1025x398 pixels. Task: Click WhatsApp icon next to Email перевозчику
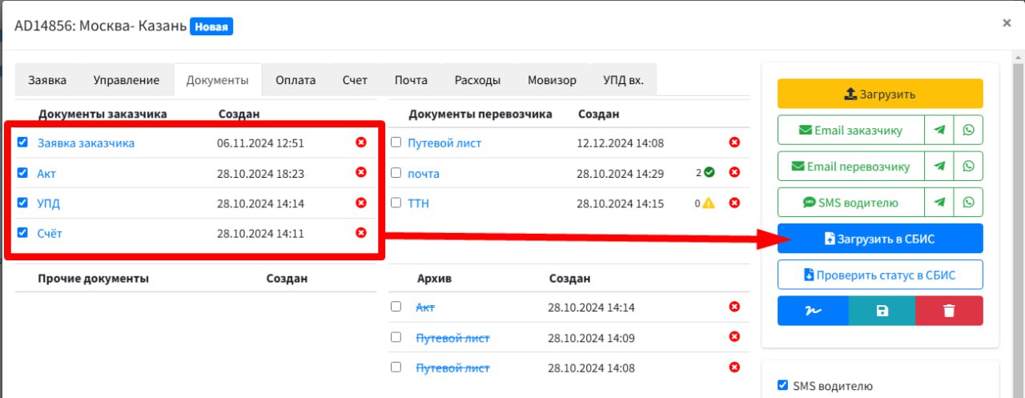968,167
